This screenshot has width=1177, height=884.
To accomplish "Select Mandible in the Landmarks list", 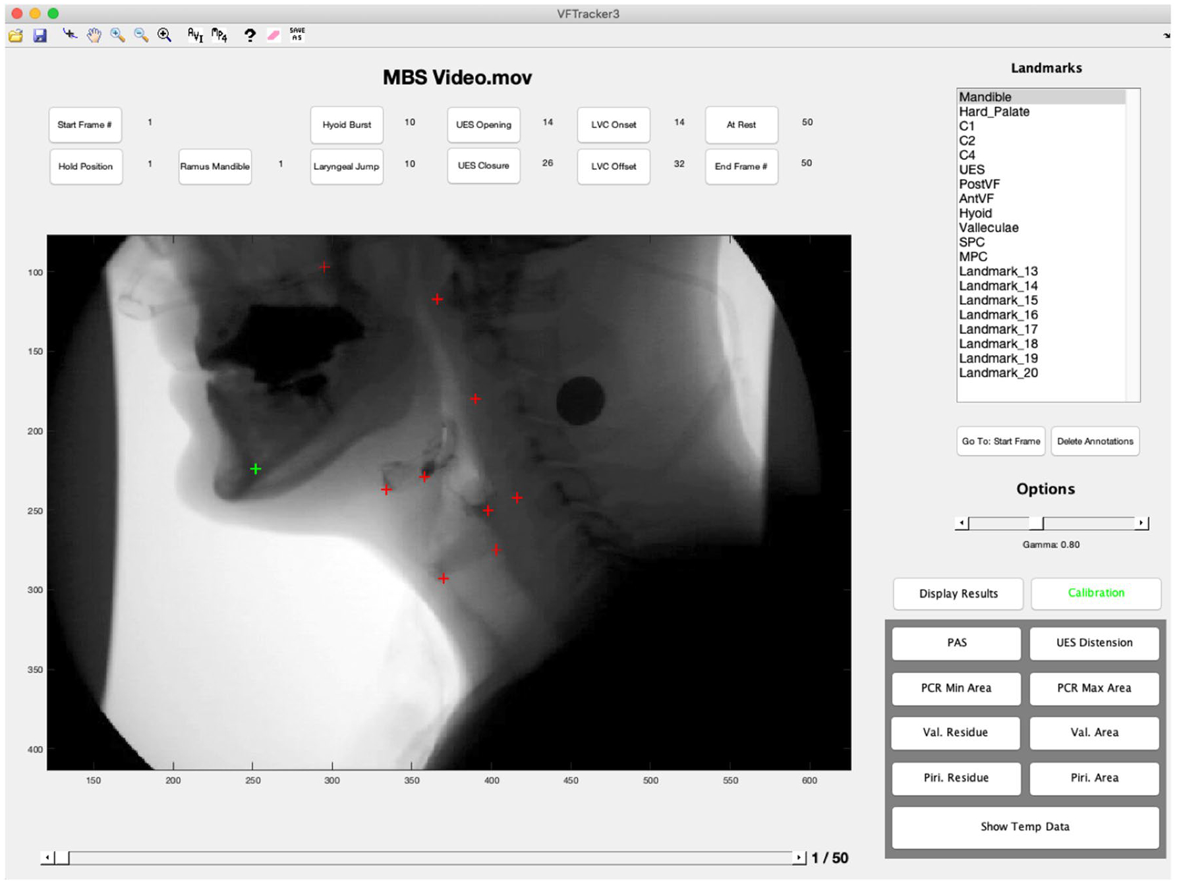I will tap(1041, 97).
